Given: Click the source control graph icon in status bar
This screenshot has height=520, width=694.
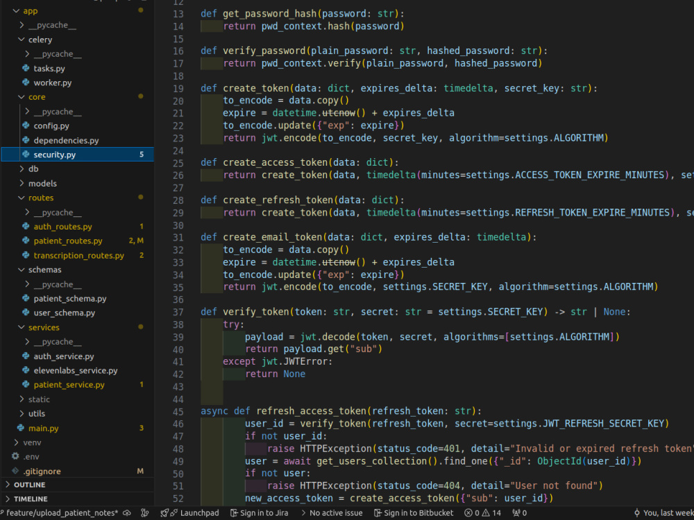Looking at the screenshot, I should pos(145,513).
